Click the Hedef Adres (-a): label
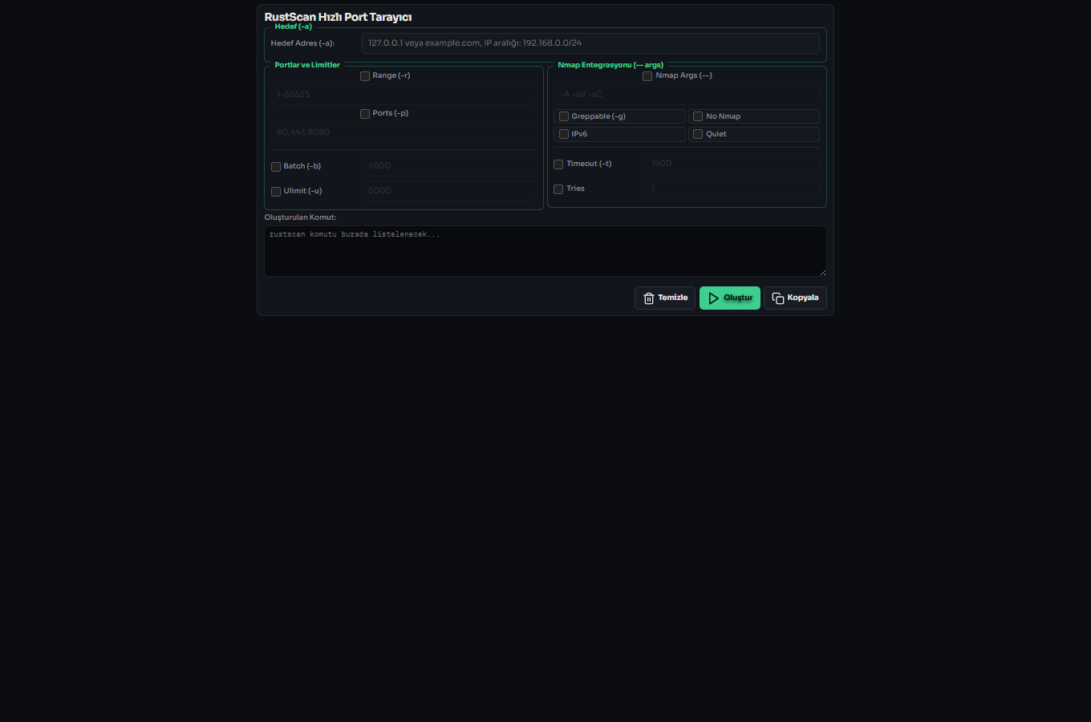The width and height of the screenshot is (1091, 722). [302, 43]
